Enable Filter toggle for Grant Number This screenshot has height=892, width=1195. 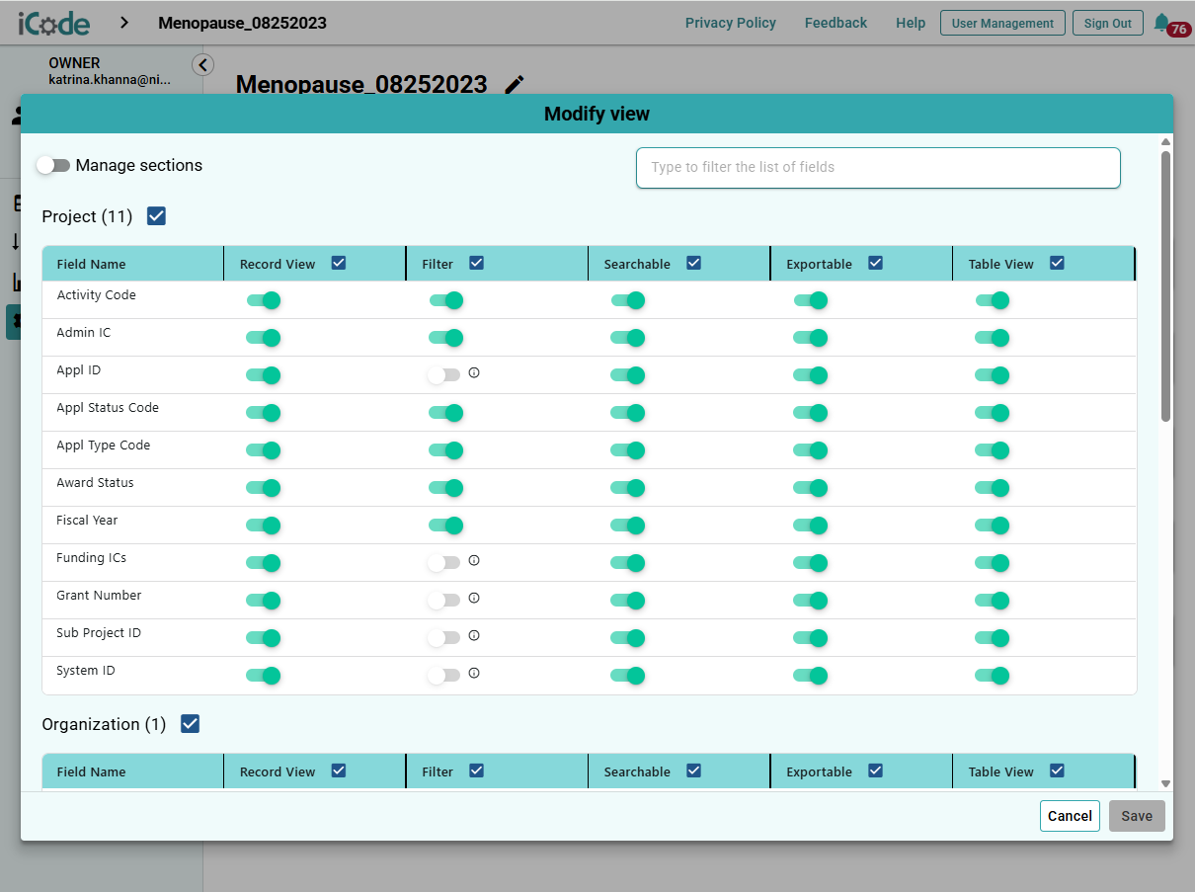(444, 601)
